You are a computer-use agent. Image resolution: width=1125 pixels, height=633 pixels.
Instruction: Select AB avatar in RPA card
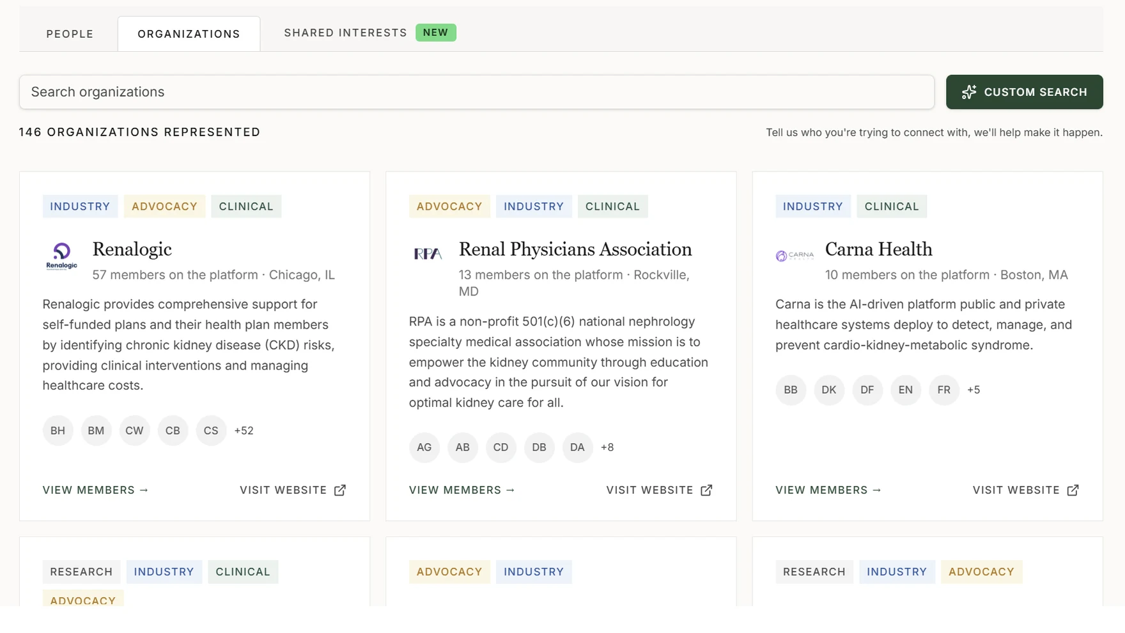pyautogui.click(x=463, y=448)
